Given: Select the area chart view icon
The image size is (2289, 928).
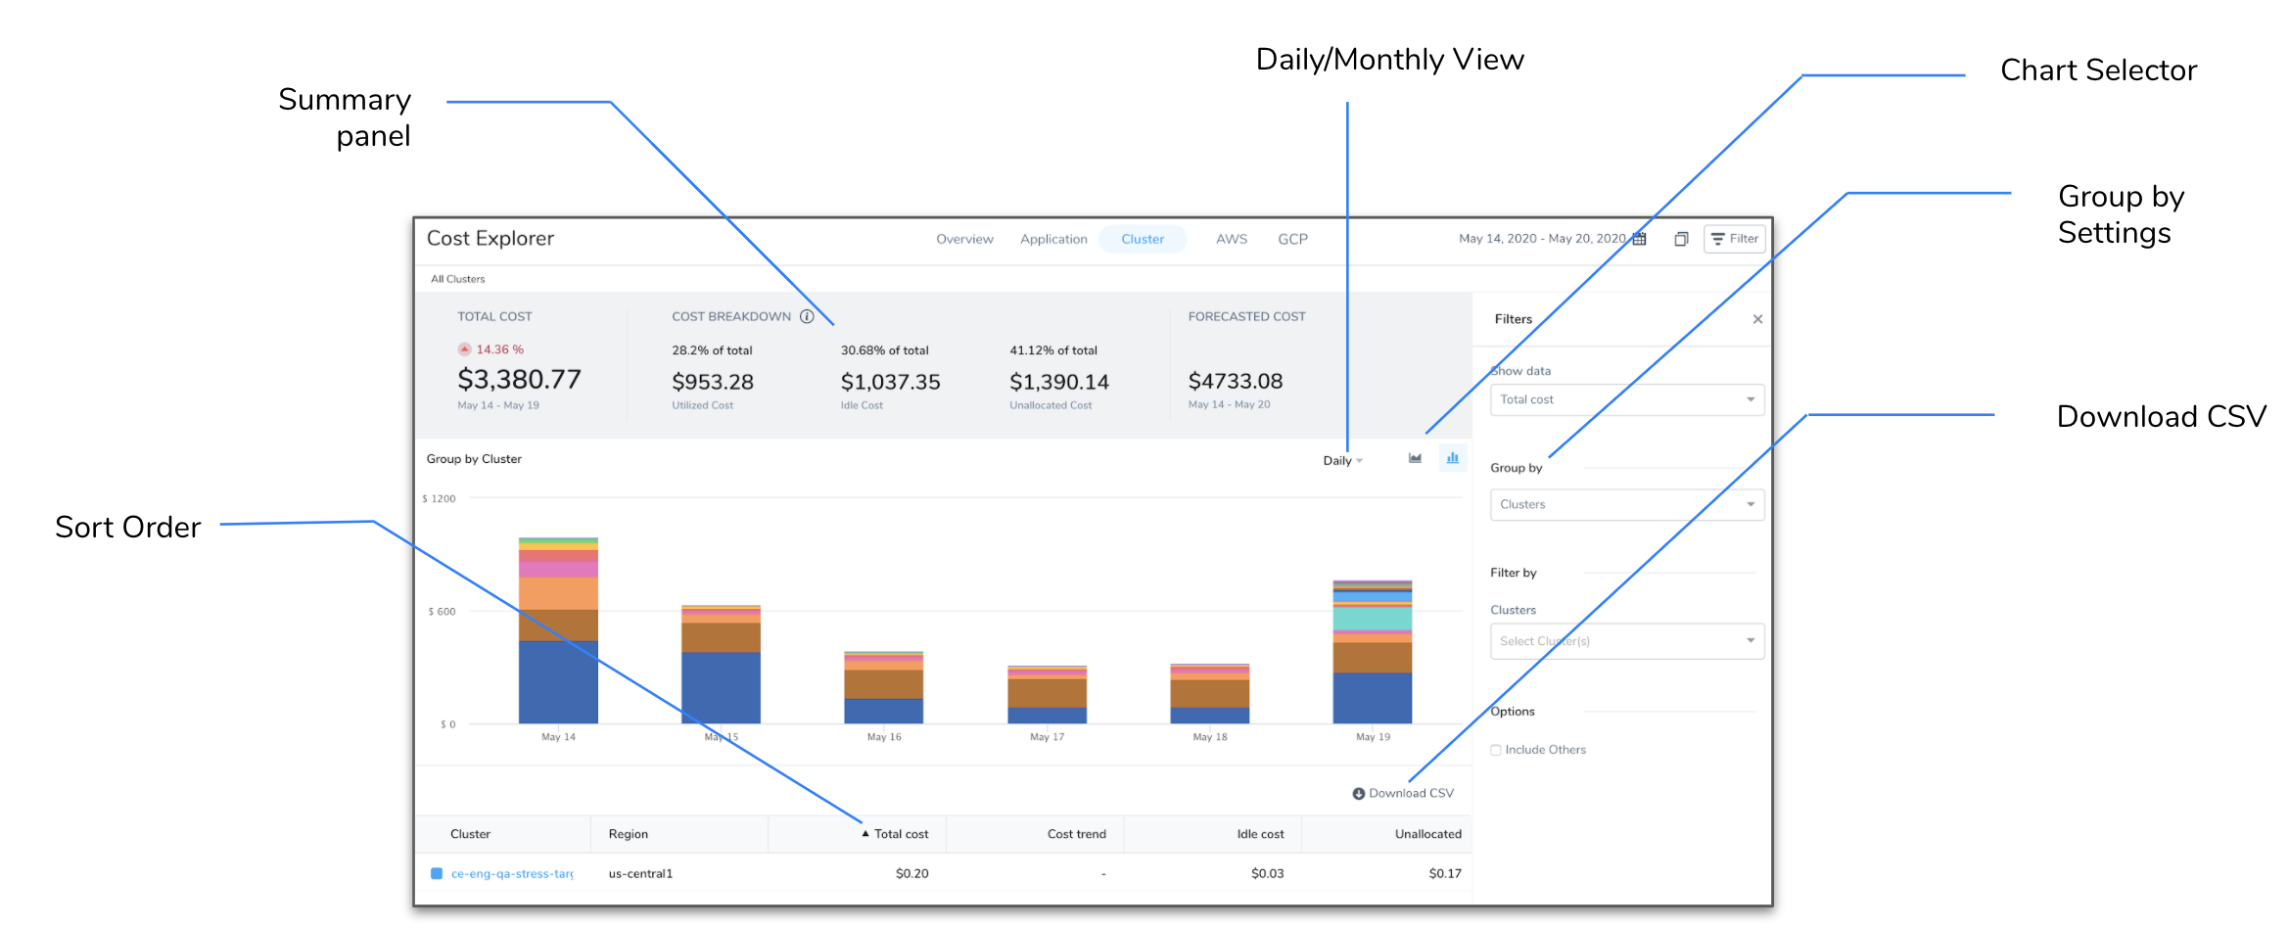Looking at the screenshot, I should 1415,458.
